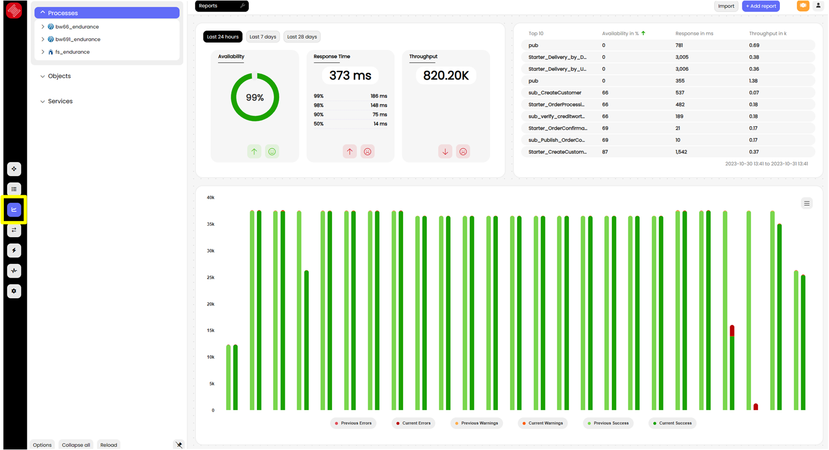
Task: Expand the bw66_endurance tree node
Action: (43, 27)
